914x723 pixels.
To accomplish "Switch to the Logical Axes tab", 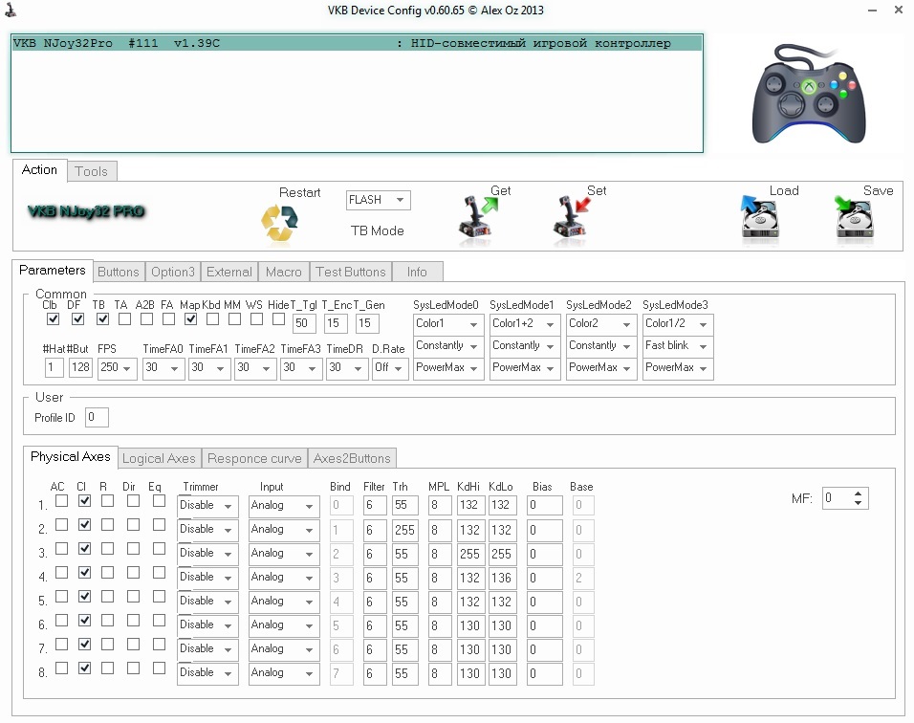I will pos(159,458).
